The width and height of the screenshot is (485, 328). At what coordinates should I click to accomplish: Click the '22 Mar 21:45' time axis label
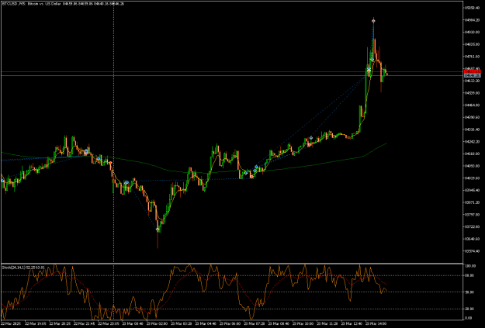tap(84, 323)
